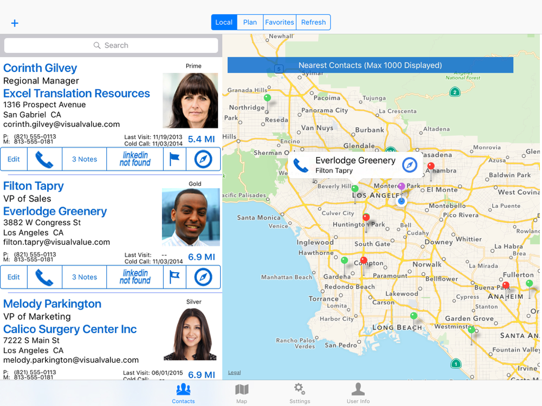The width and height of the screenshot is (542, 406).
Task: Open the Settings tab in the bottom bar
Action: pyautogui.click(x=300, y=393)
